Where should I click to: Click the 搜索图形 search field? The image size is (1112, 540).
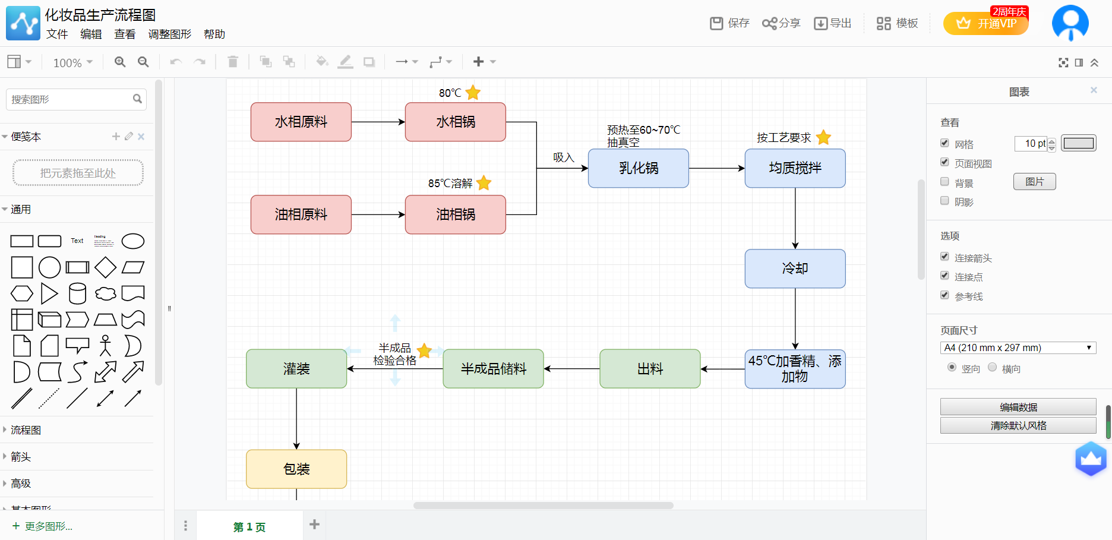76,99
